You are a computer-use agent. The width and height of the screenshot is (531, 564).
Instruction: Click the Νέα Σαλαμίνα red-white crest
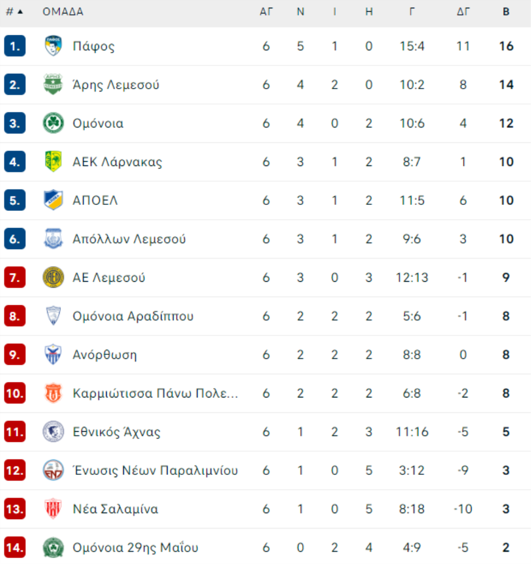pyautogui.click(x=53, y=508)
